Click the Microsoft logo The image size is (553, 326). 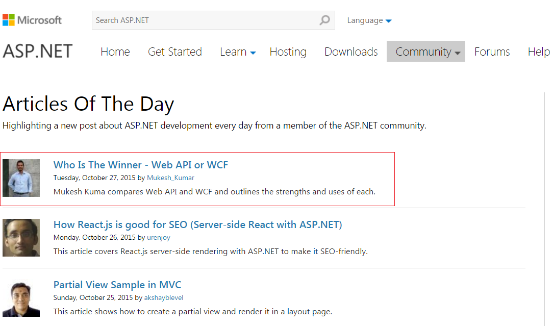point(32,20)
